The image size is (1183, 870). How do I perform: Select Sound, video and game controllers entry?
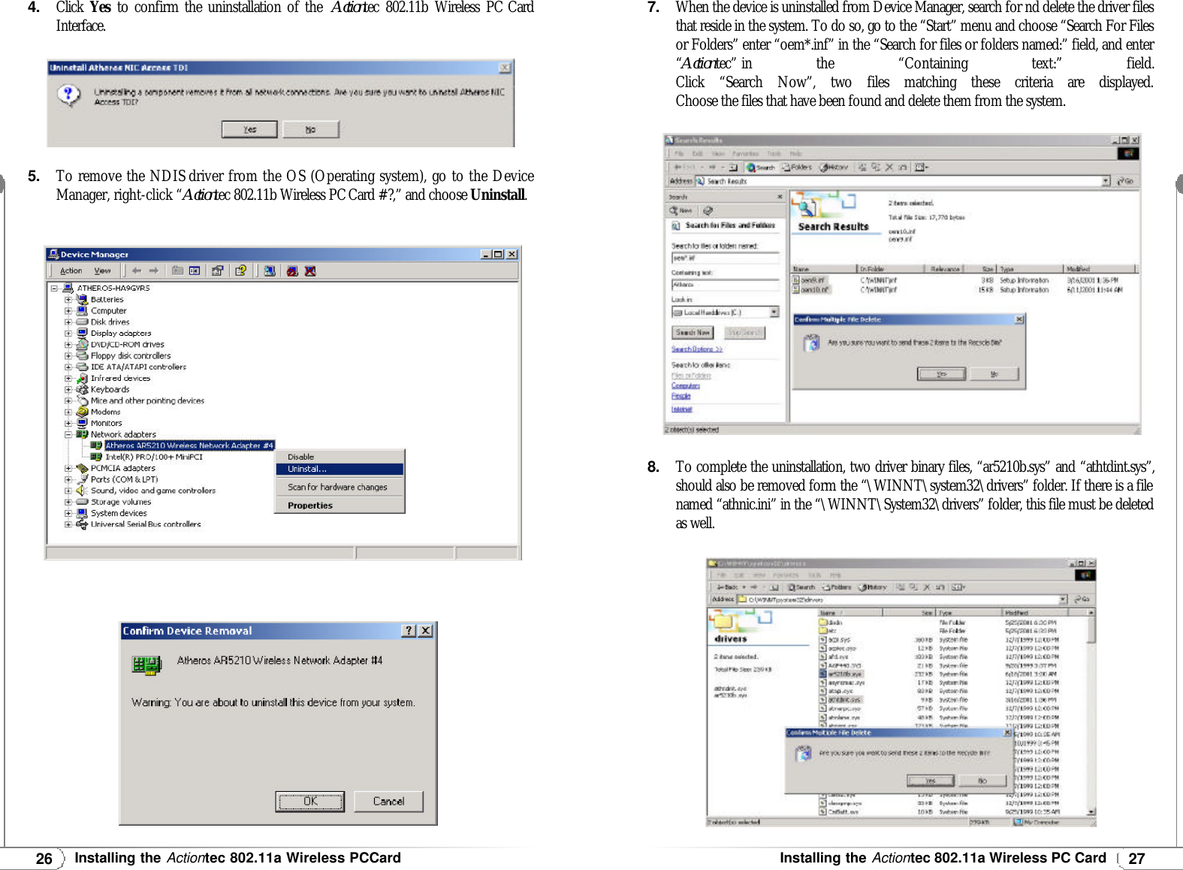click(153, 491)
